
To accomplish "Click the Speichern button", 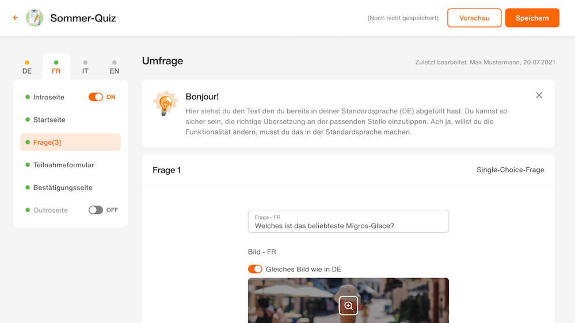I will pyautogui.click(x=532, y=18).
